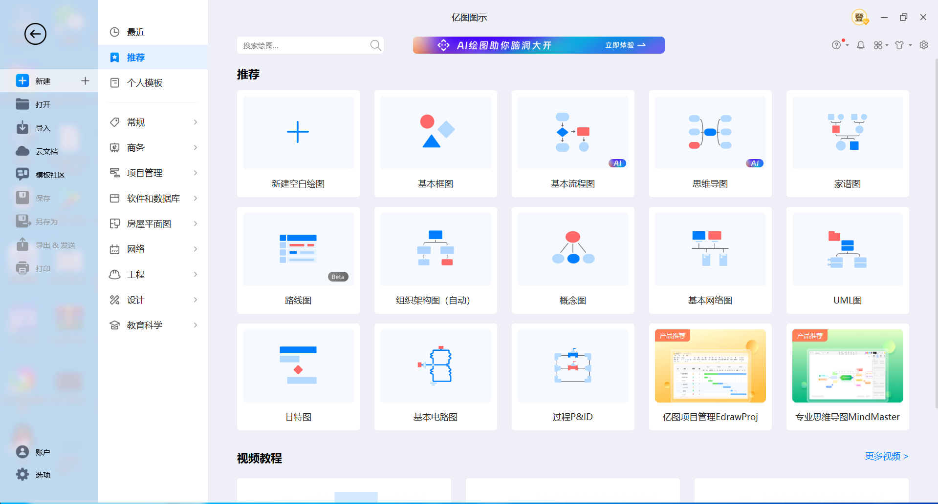Image resolution: width=938 pixels, height=504 pixels.
Task: Open the settings gear icon at top right
Action: tap(924, 45)
